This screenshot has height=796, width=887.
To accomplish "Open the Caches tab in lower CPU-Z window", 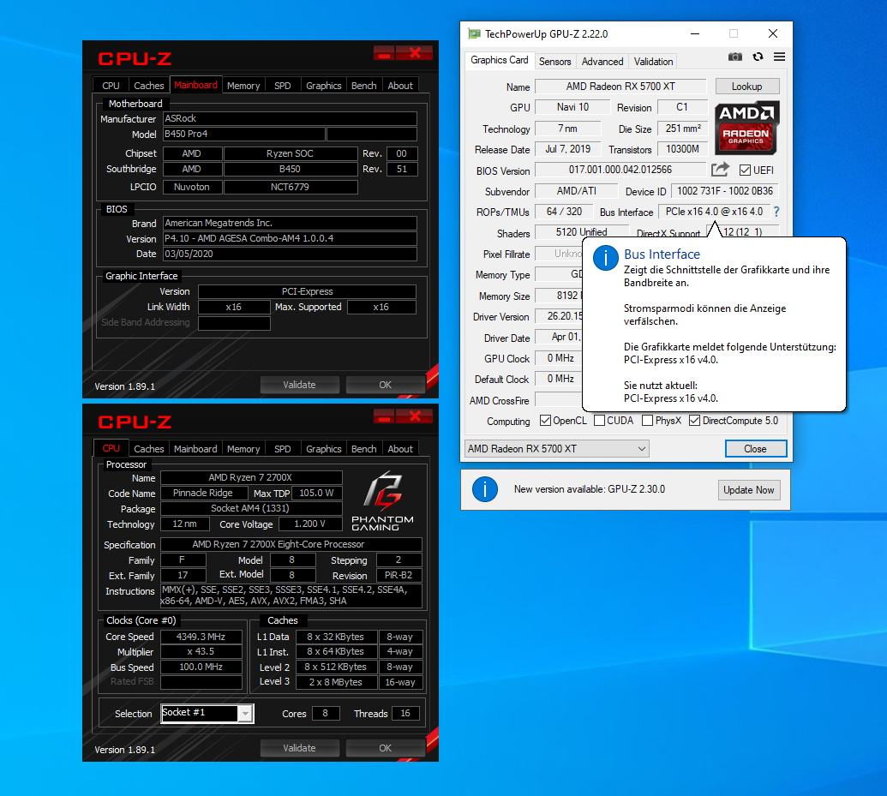I will click(149, 449).
